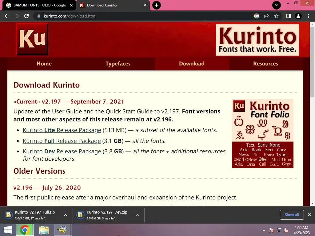
Task: Open the Resources navigation item
Action: (265, 64)
